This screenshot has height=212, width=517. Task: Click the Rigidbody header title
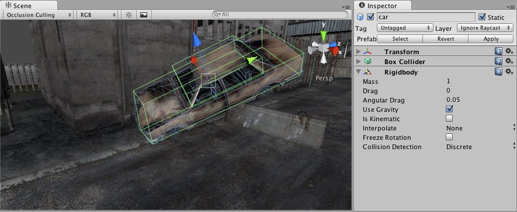[401, 72]
